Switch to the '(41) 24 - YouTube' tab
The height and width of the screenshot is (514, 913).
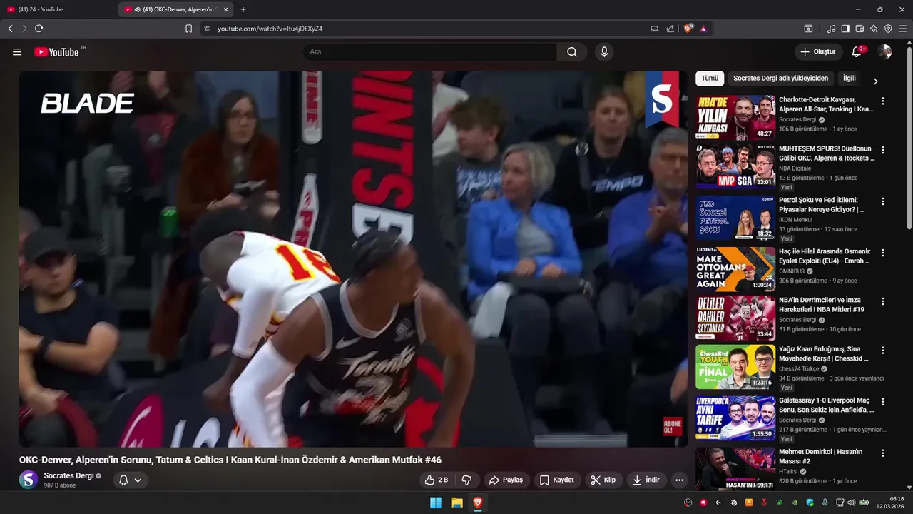(58, 9)
